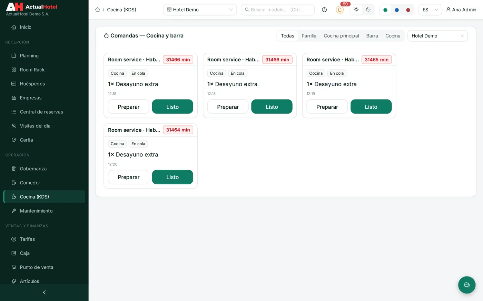Viewport: 483px width, 301px height.
Task: Expand the Hotel Demo dropdown in Comandas panel
Action: tap(437, 36)
